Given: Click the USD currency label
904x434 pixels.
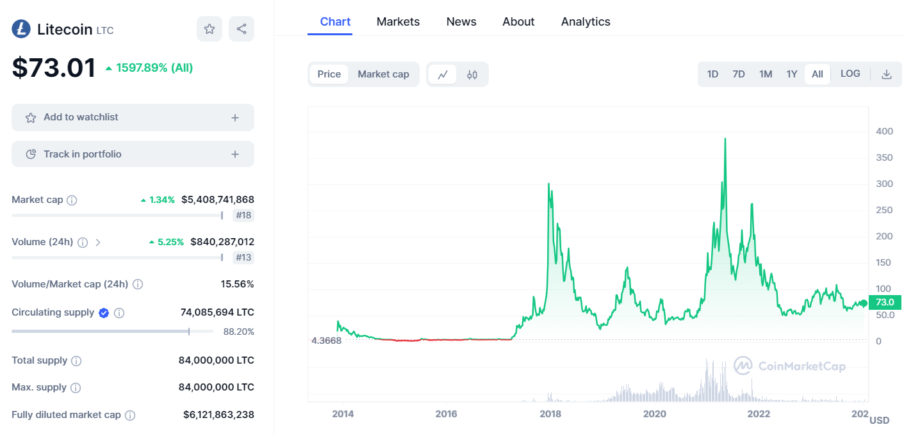Looking at the screenshot, I should click(x=880, y=421).
